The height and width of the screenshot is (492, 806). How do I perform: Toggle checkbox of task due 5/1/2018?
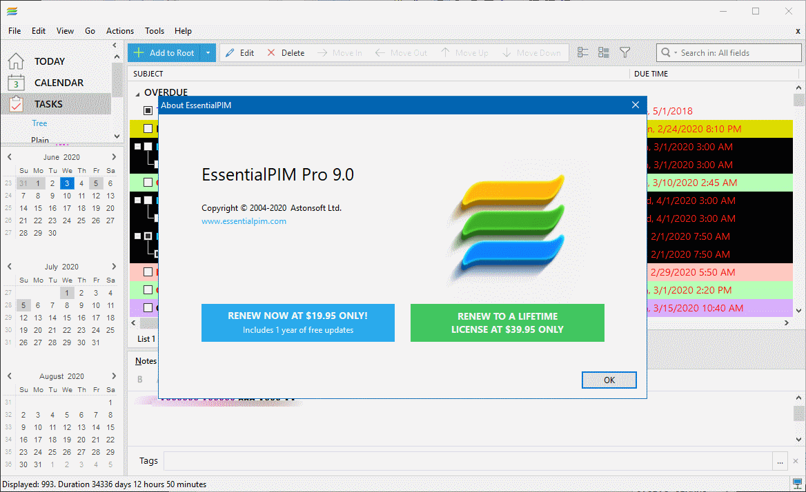(148, 110)
